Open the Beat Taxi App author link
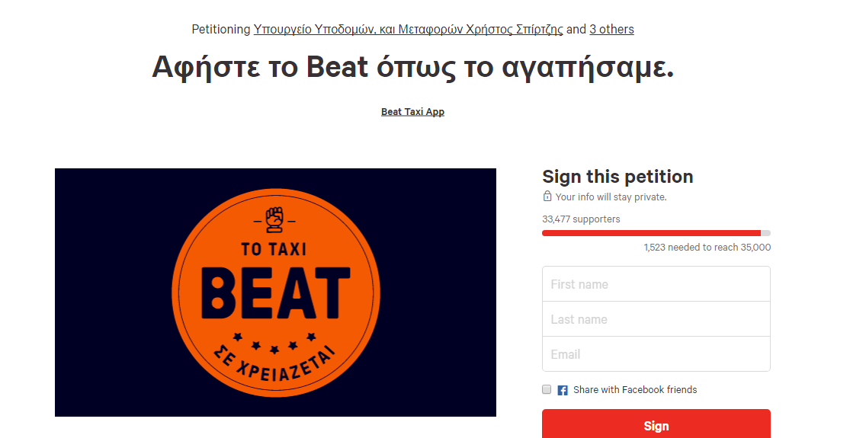This screenshot has width=866, height=438. coord(412,111)
